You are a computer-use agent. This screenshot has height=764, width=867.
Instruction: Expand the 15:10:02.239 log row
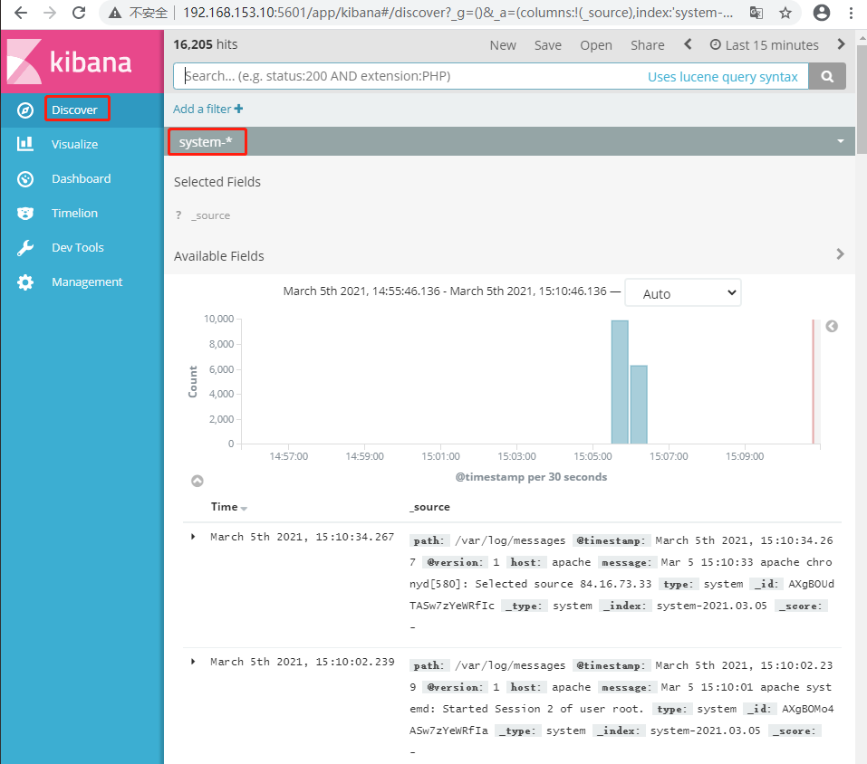[193, 661]
